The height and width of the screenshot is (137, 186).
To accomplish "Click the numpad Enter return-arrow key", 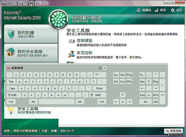I will point(162,98).
